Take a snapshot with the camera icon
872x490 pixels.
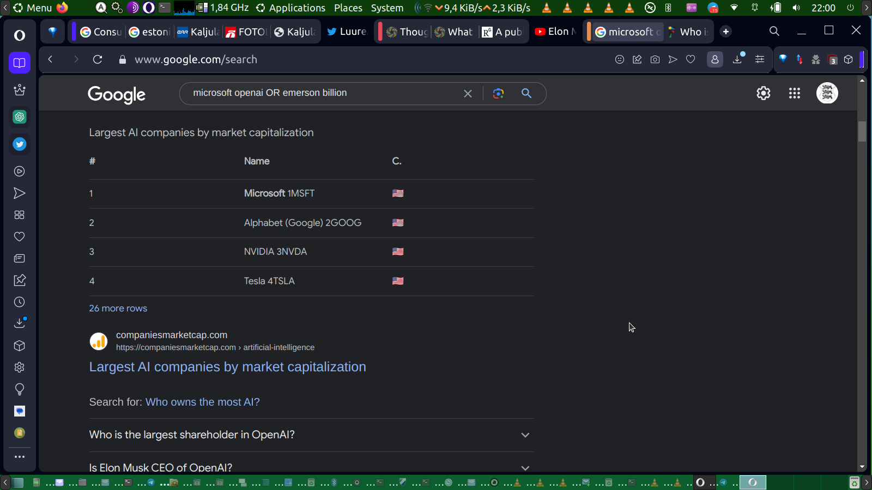pyautogui.click(x=655, y=59)
